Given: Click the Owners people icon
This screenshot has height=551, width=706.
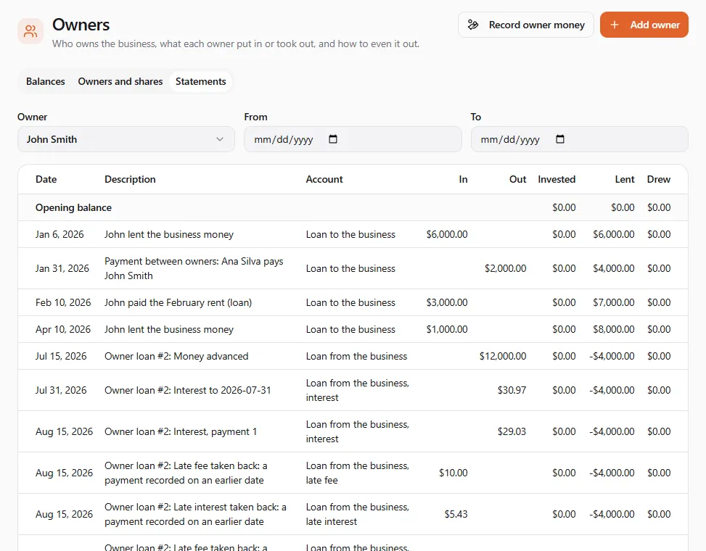Looking at the screenshot, I should pos(30,31).
